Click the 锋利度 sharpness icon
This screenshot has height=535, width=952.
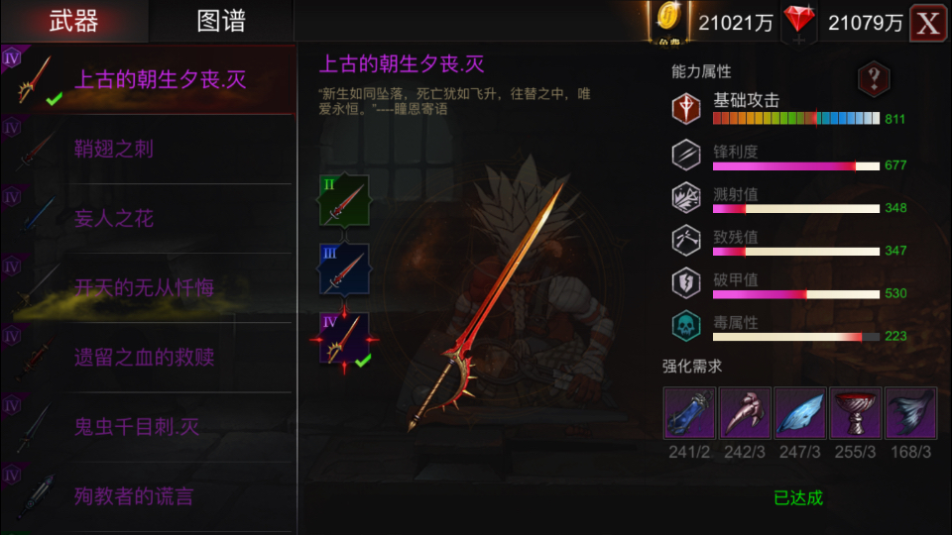coord(686,155)
